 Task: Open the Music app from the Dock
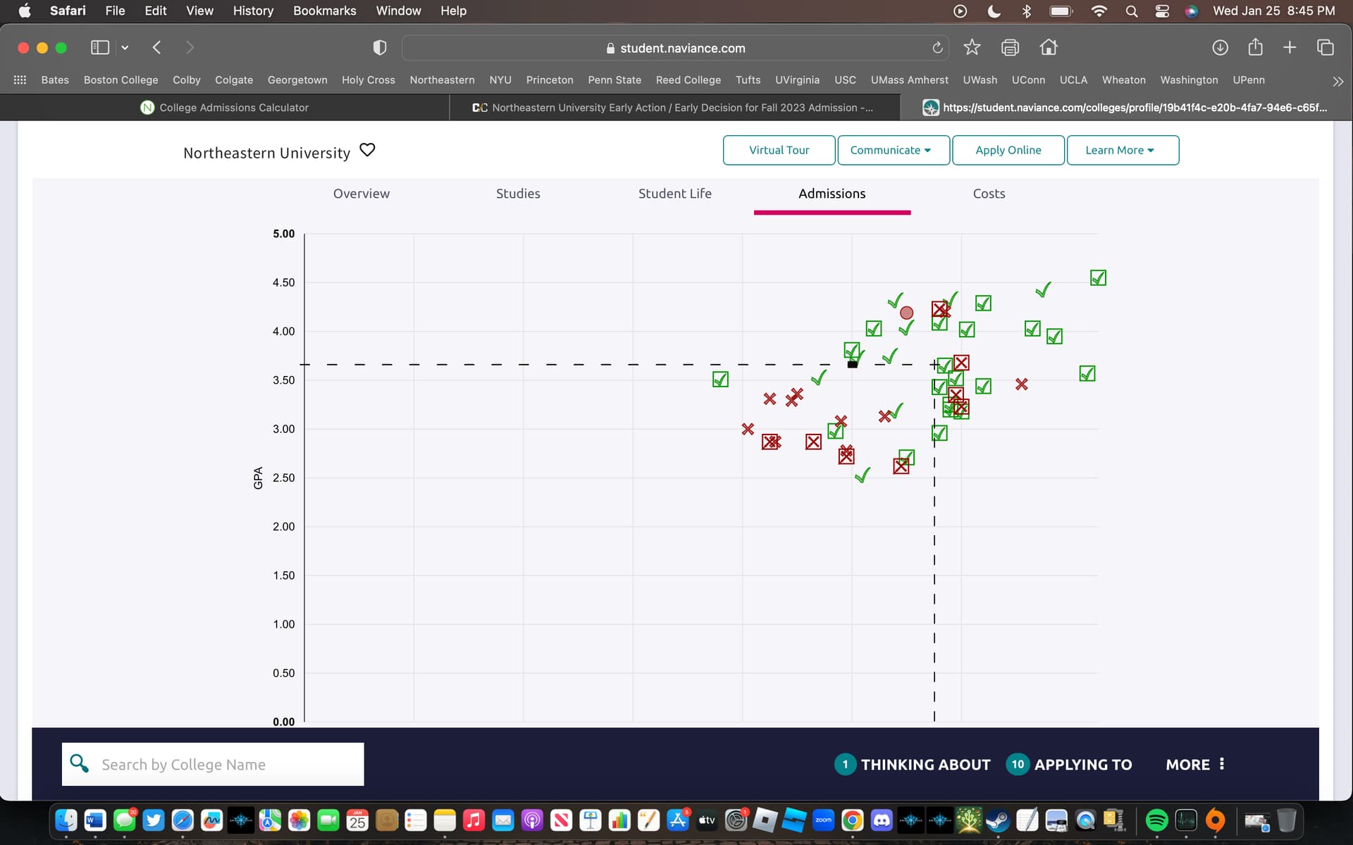coord(474,820)
